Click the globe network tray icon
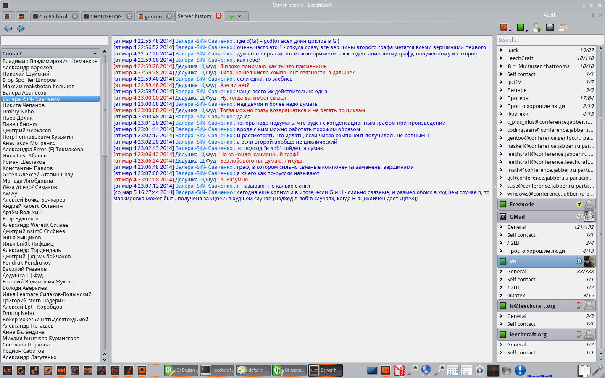Image resolution: width=605 pixels, height=378 pixels. point(426,370)
